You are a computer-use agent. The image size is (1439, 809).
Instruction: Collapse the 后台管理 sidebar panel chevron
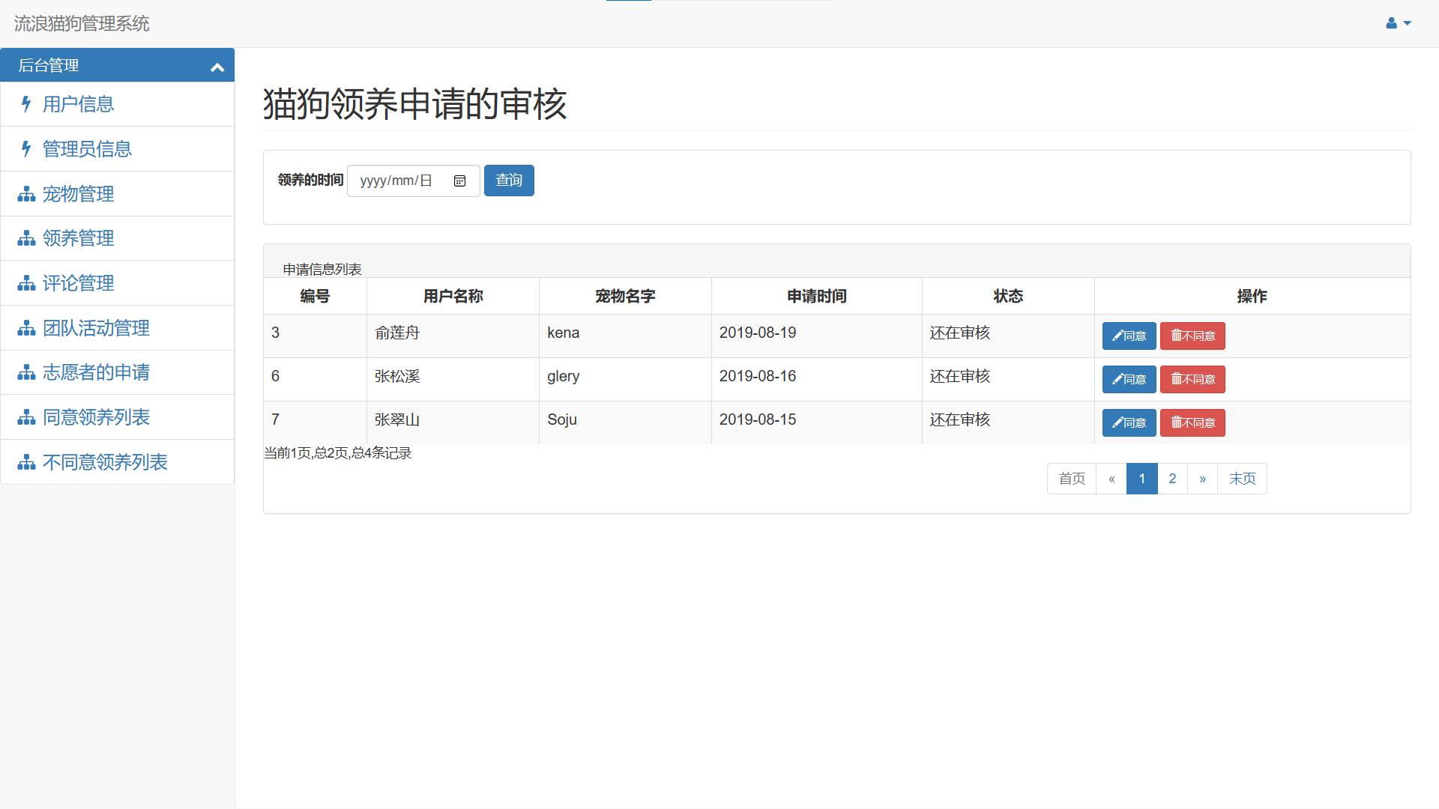click(217, 67)
